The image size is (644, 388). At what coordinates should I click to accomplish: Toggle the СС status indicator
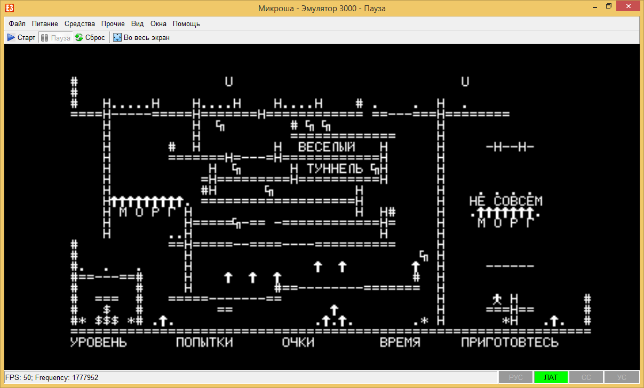(586, 377)
